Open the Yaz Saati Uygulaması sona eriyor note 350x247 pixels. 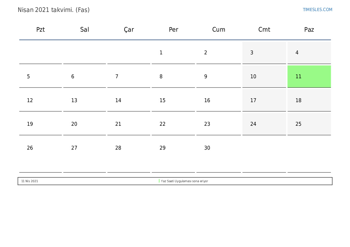tap(184, 181)
